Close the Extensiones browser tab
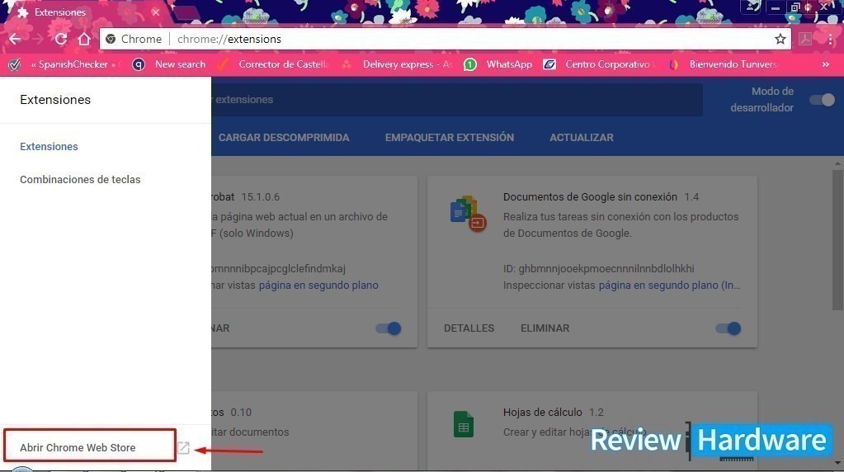 [156, 12]
